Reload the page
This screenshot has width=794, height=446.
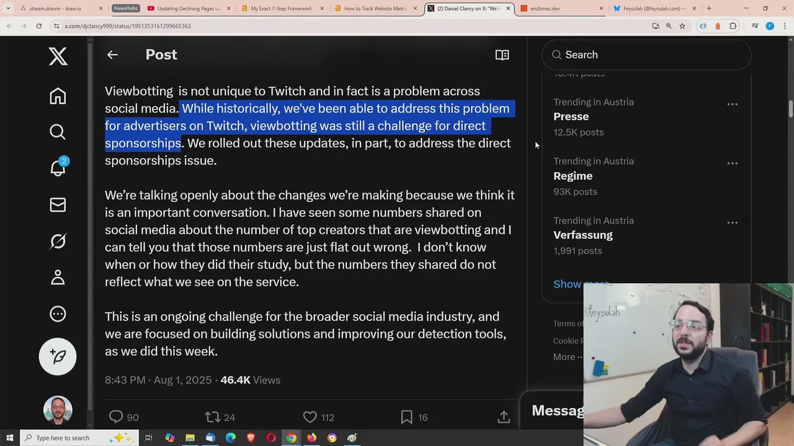coord(38,26)
